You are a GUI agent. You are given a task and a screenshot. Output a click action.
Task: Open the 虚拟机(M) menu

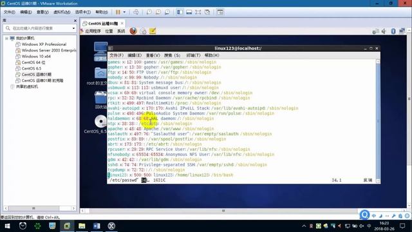point(62,12)
